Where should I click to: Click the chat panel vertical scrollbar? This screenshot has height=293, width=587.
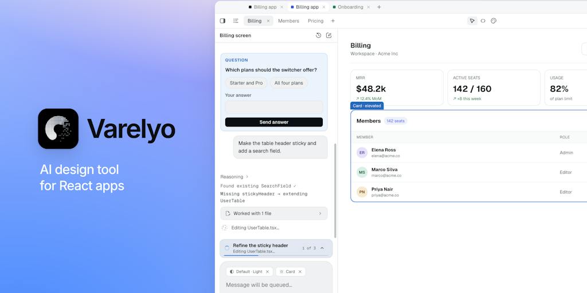tap(335, 191)
